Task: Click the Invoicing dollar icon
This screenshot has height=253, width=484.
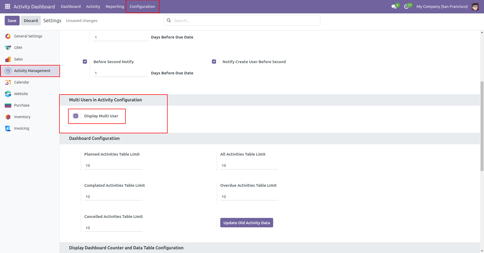Action: [8, 128]
